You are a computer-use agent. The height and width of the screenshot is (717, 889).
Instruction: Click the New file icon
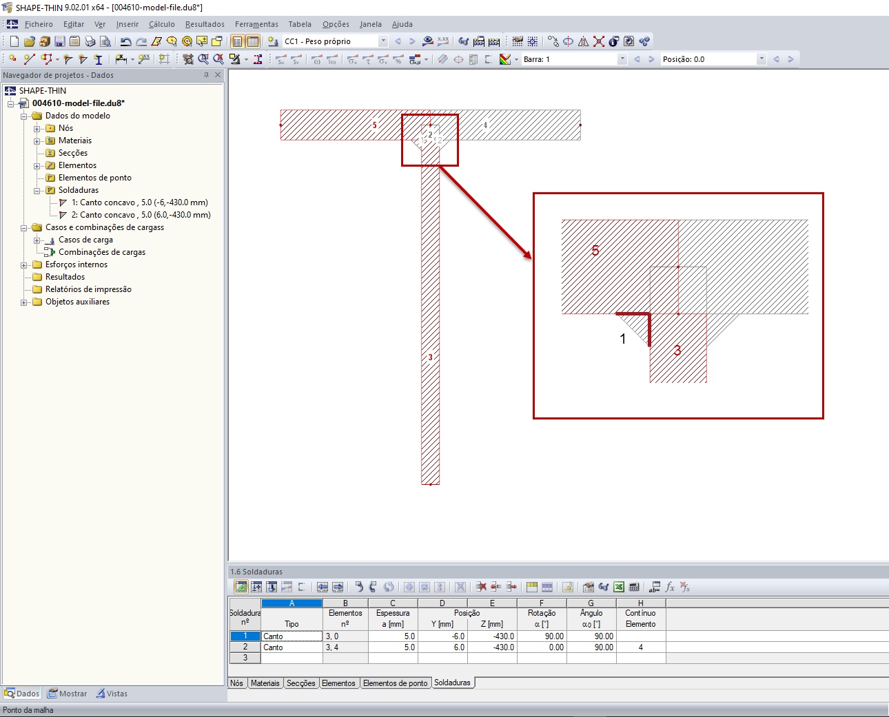tap(14, 41)
